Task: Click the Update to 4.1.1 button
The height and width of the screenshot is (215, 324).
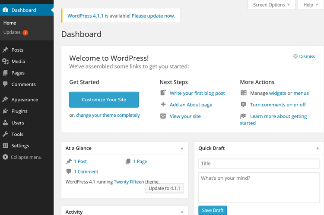Action: point(165,188)
